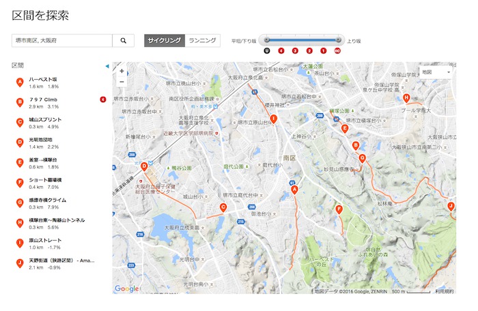
Task: Click marker B icon in segment list
Action: (20, 102)
